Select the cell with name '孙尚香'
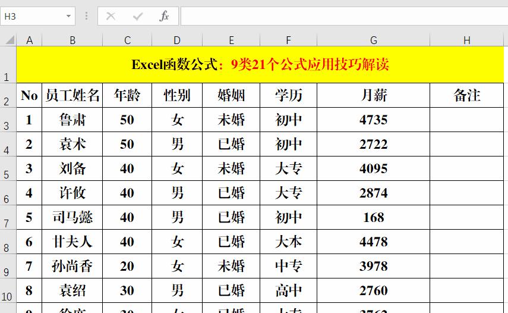The width and height of the screenshot is (508, 313). 72,266
